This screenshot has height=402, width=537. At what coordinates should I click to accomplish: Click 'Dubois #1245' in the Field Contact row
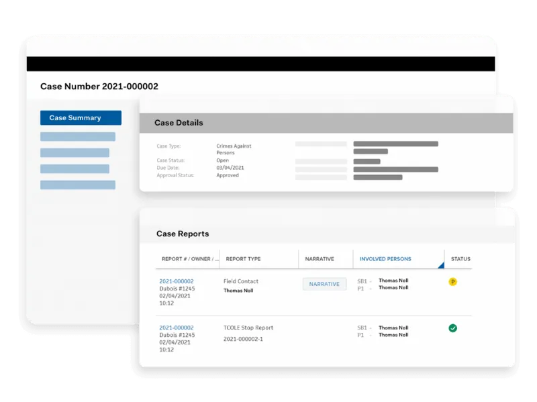(177, 289)
